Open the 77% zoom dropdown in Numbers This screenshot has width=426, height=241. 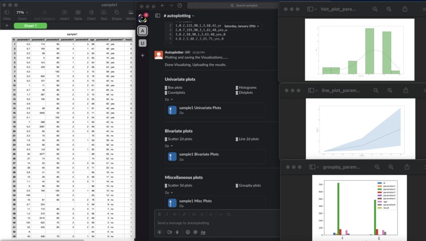(x=22, y=13)
